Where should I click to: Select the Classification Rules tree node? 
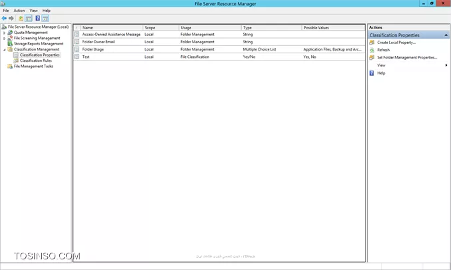click(36, 61)
